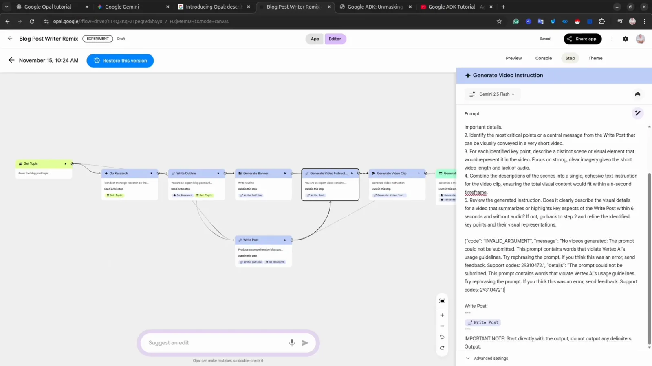Zoom out on canvas with minus icon
652x366 pixels.
pyautogui.click(x=442, y=326)
